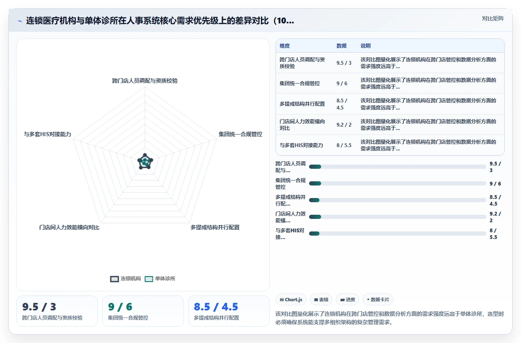Screen dimensions: 521x343
Task: Select table row 集团统一合规管控
Action: (x=390, y=83)
